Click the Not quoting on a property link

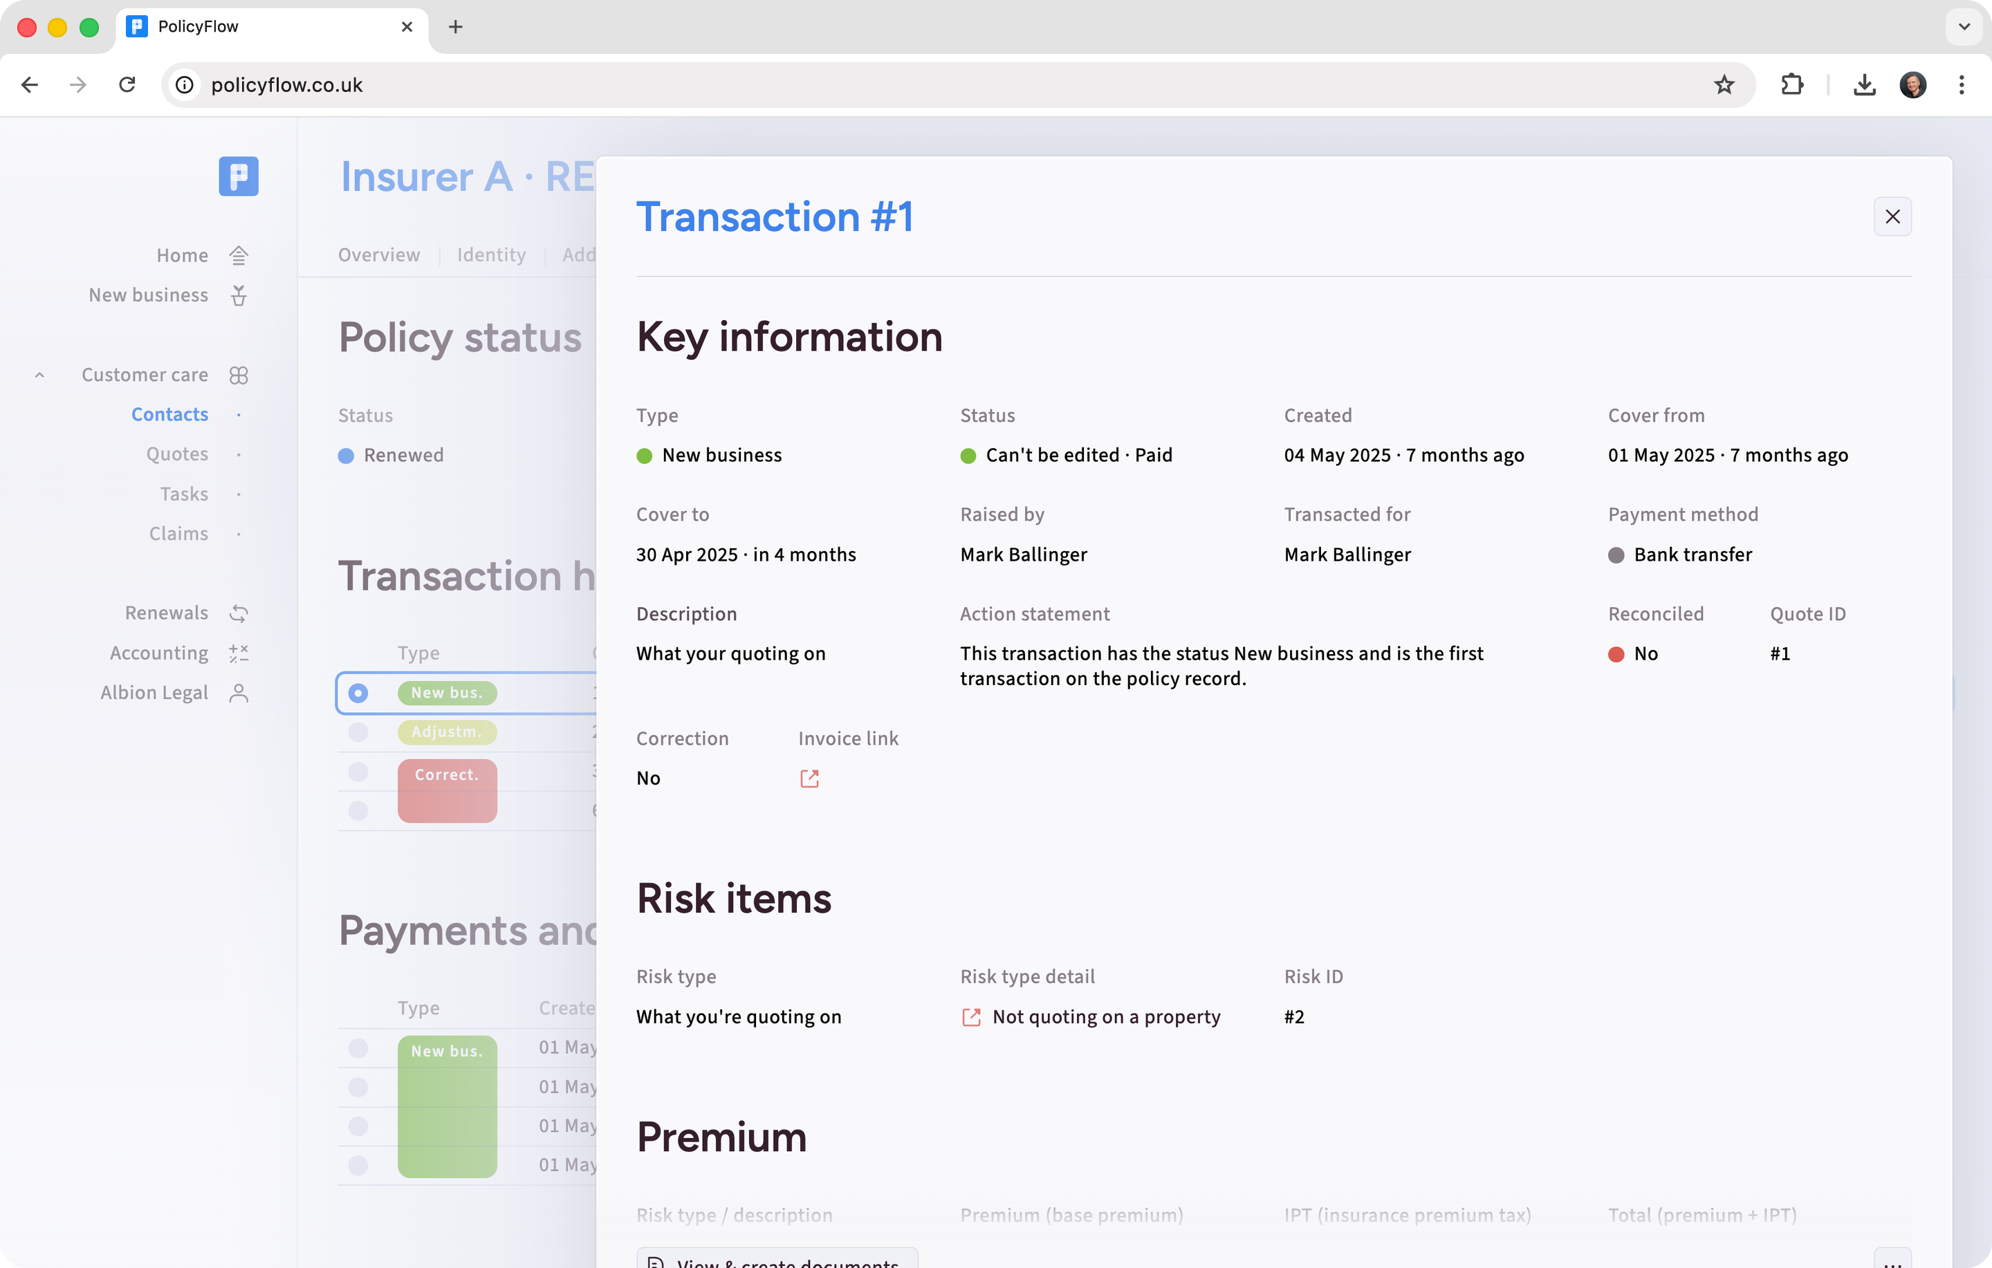[1106, 1016]
